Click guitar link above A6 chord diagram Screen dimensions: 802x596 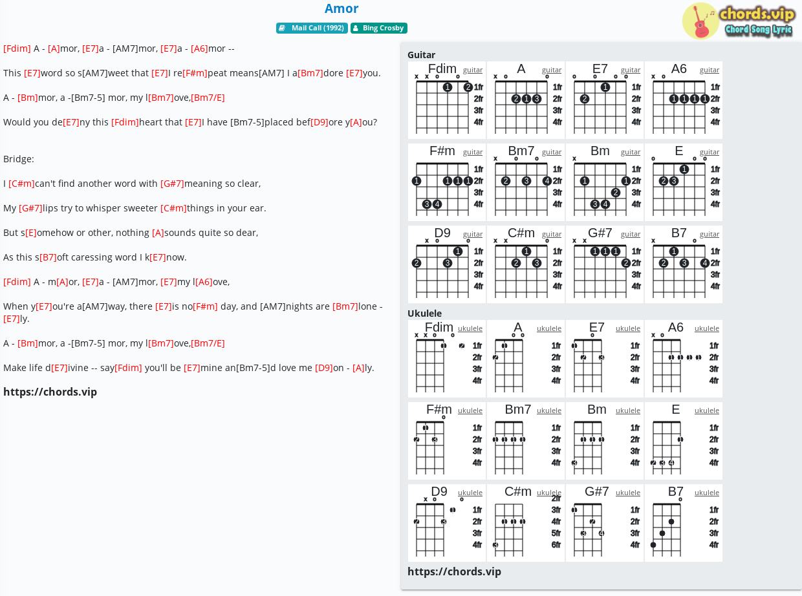click(x=710, y=70)
